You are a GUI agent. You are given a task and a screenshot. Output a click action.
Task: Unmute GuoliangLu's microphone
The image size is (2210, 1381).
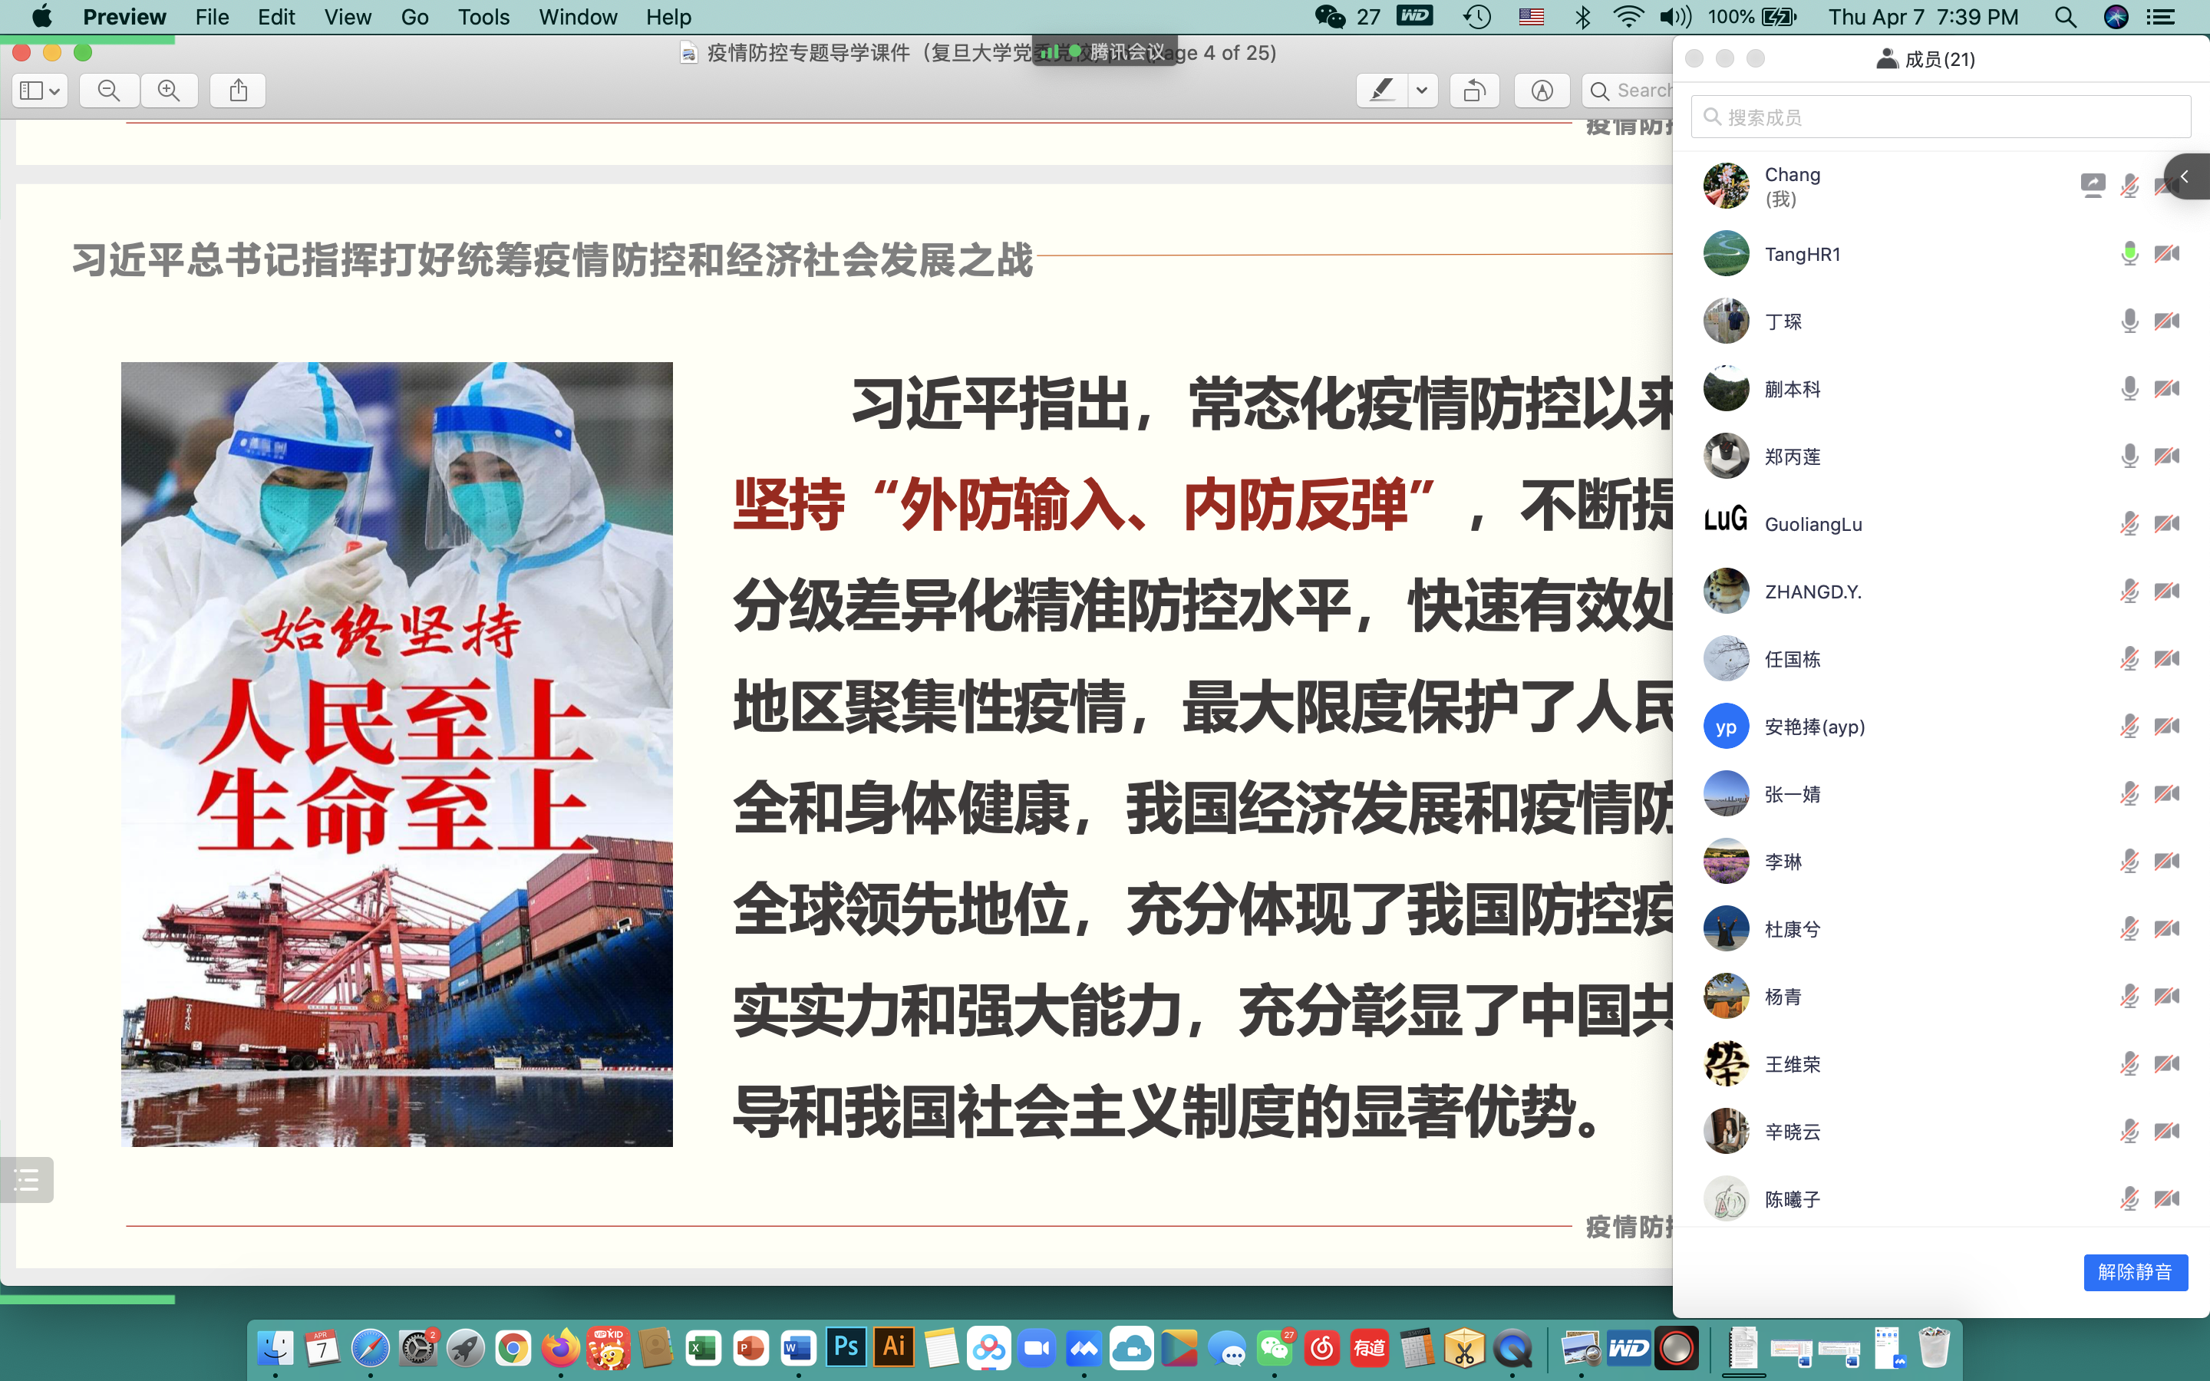pyautogui.click(x=2129, y=523)
